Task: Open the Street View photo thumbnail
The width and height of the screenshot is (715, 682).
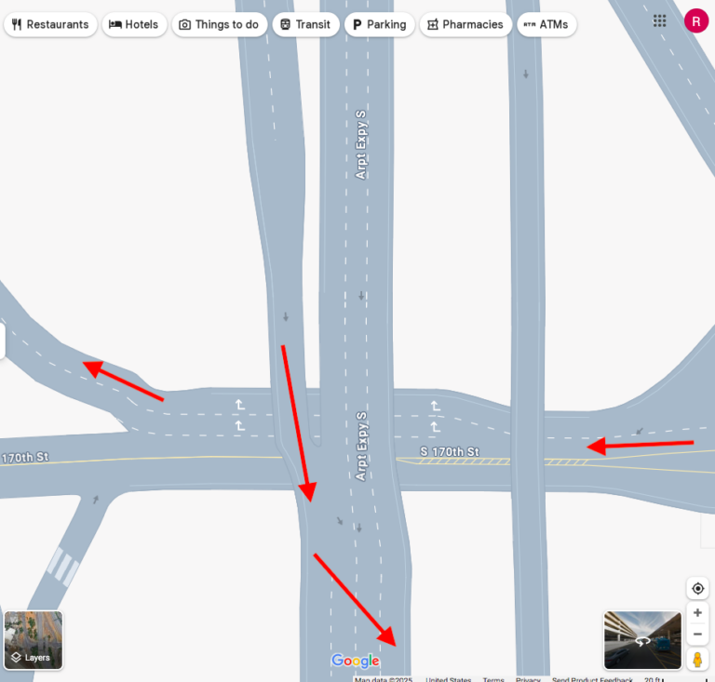Action: point(642,640)
